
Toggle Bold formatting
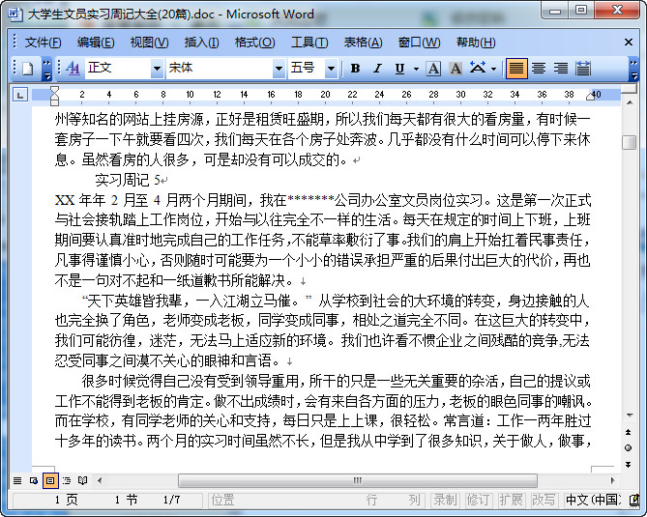click(355, 69)
